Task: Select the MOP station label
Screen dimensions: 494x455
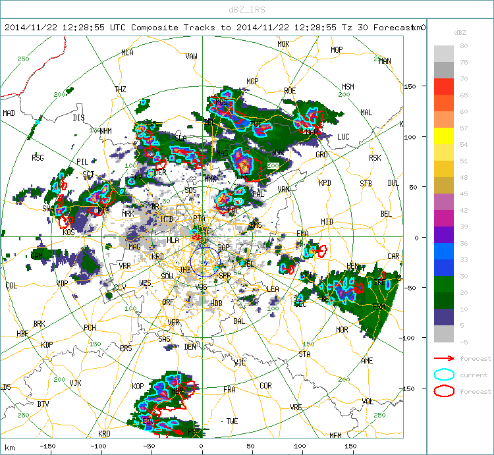Action: click(x=337, y=50)
